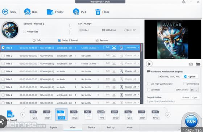Load a DVD with the Disc icon
The height and width of the screenshot is (132, 203).
pyautogui.click(x=27, y=12)
